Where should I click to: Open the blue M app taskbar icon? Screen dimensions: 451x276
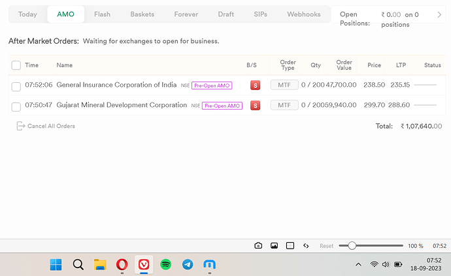point(209,264)
